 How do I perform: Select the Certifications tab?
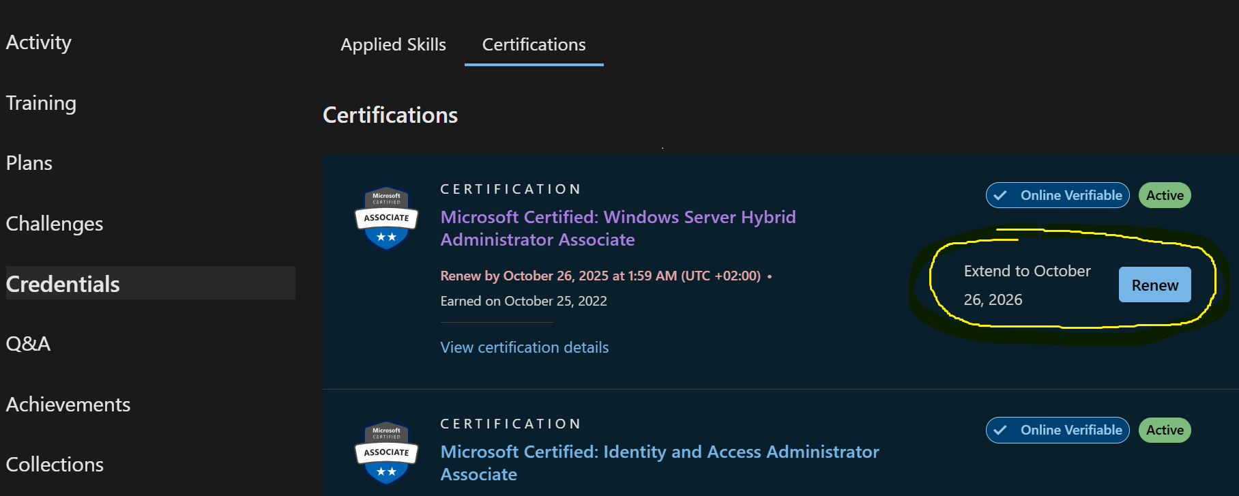point(534,44)
